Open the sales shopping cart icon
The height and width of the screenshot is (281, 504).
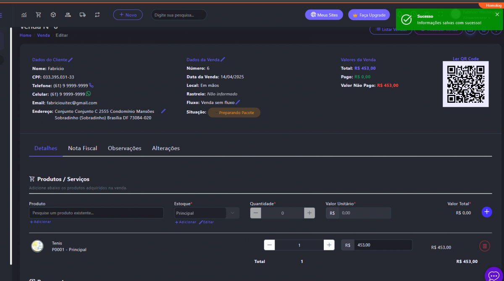(39, 15)
